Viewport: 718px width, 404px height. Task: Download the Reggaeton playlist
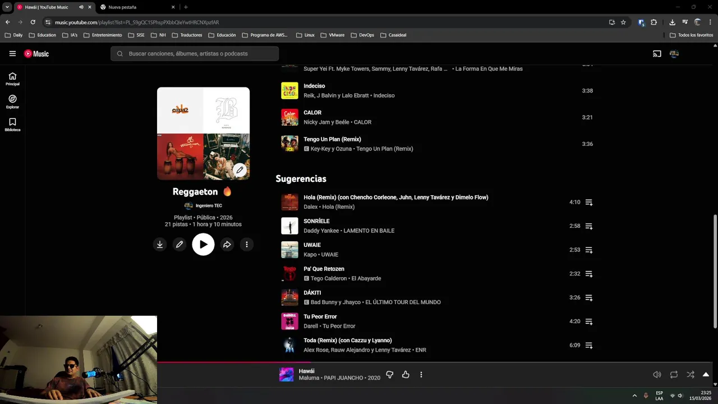[x=160, y=245]
